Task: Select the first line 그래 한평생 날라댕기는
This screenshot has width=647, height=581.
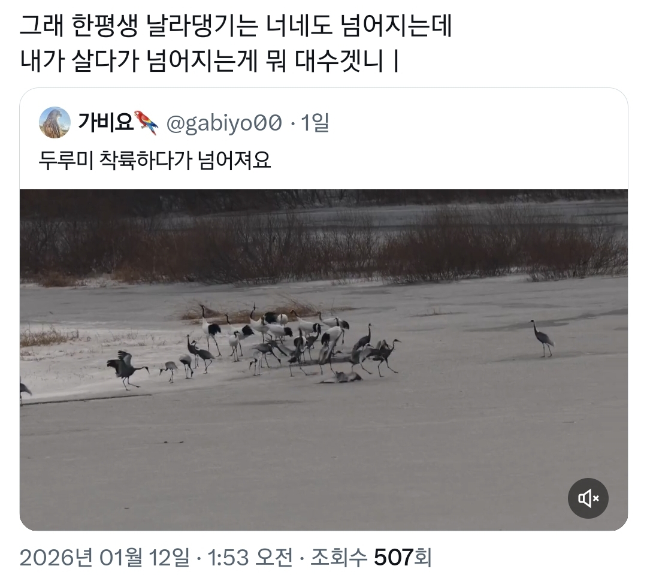Action: (x=138, y=26)
